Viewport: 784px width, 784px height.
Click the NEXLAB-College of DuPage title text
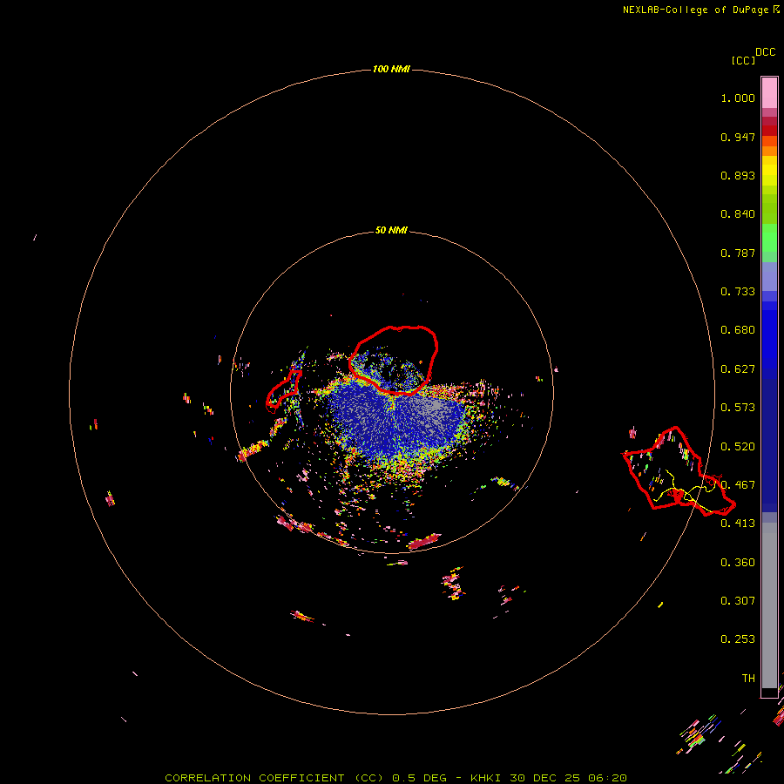coord(695,10)
